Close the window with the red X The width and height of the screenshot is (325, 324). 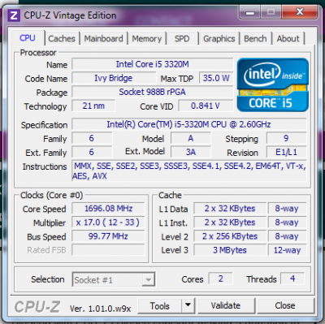click(x=299, y=11)
